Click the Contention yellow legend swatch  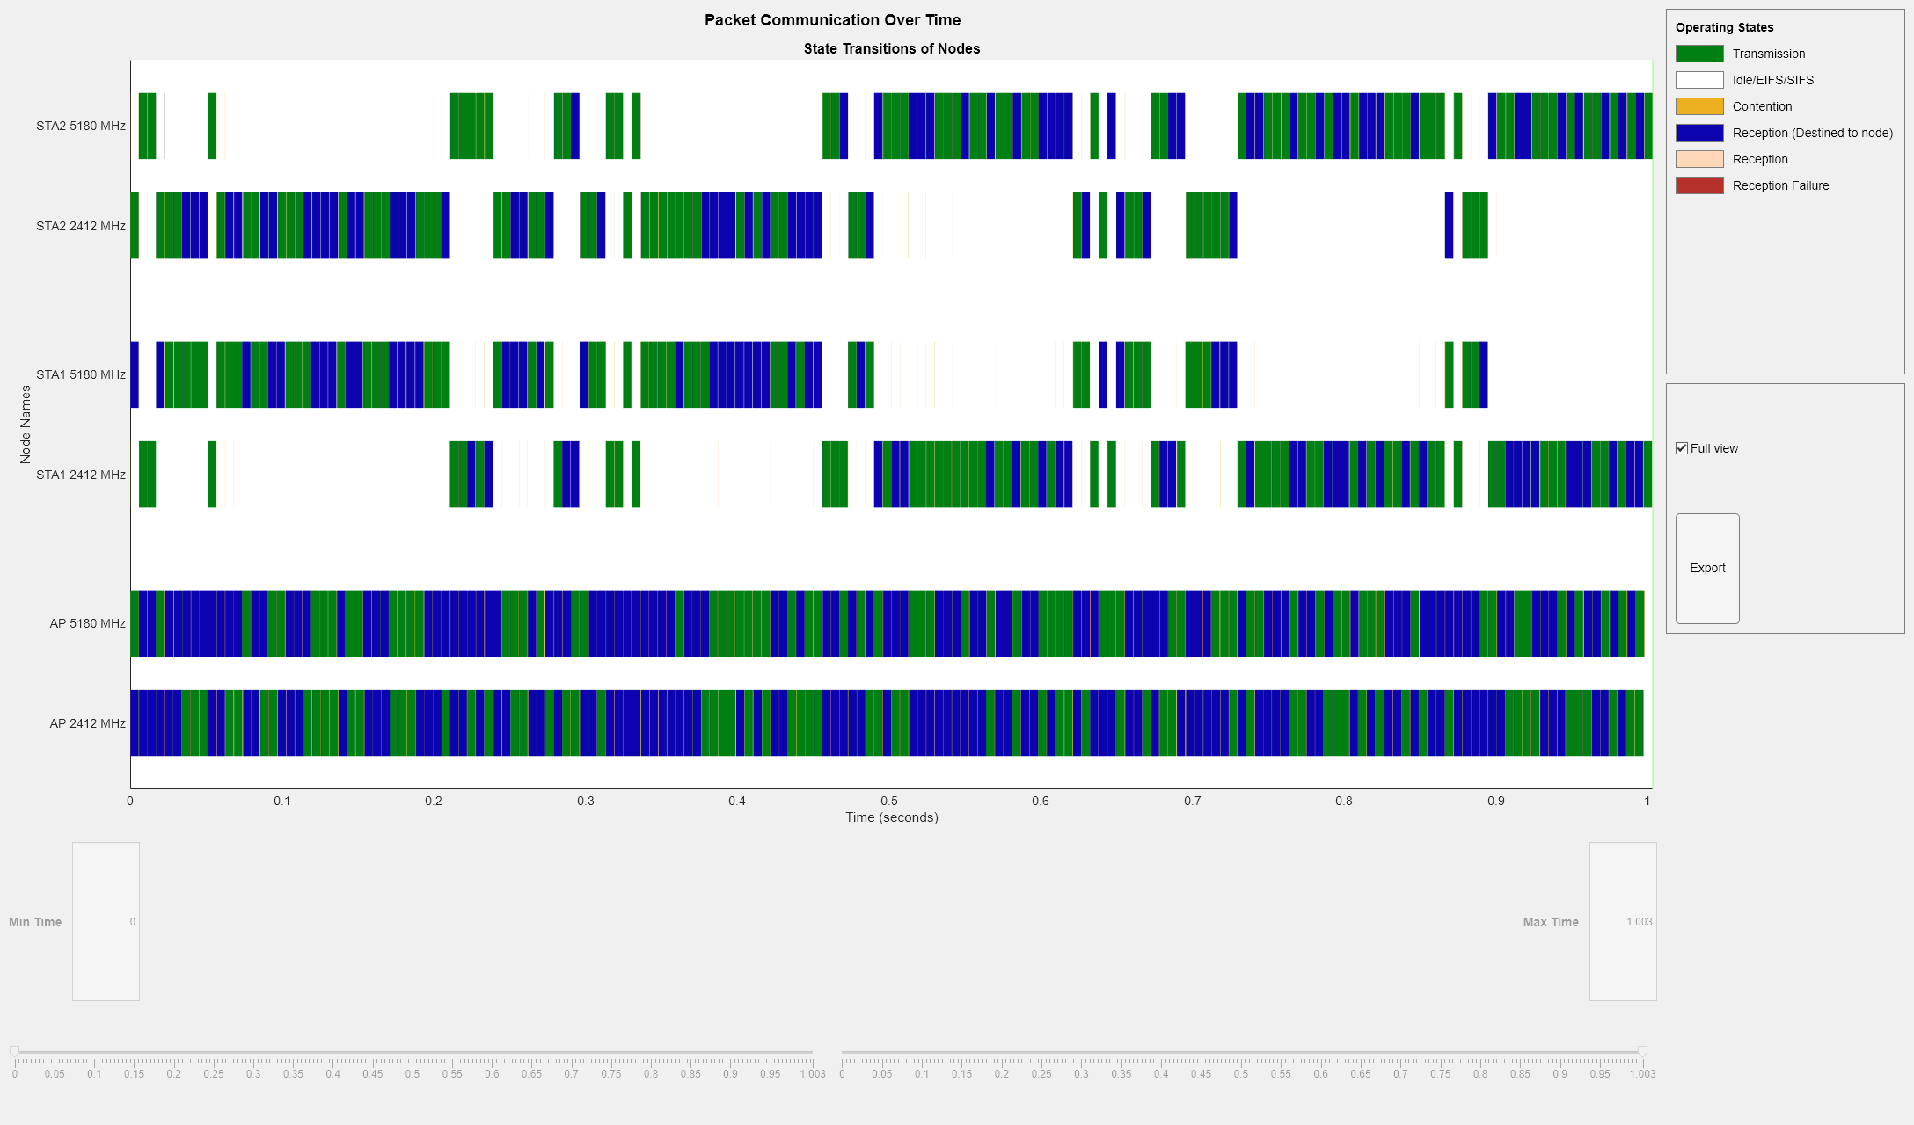[x=1699, y=106]
